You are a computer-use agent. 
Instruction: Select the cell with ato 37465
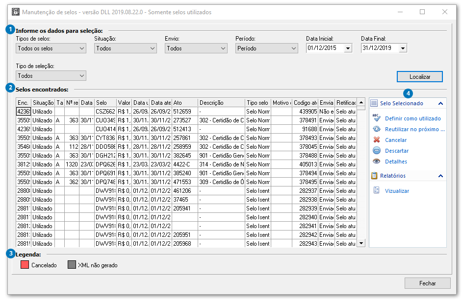(185, 200)
